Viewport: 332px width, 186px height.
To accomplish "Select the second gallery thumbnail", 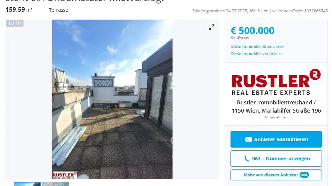I will [x=56, y=184].
